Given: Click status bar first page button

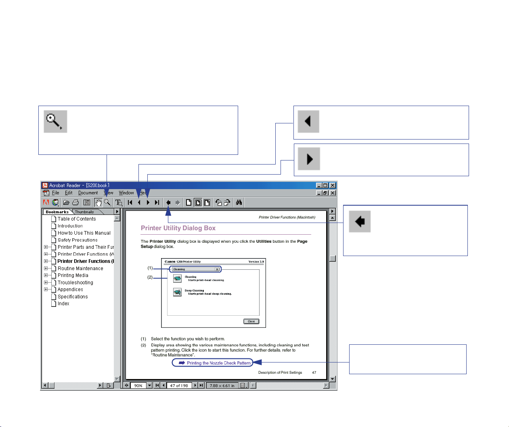Looking at the screenshot, I should coord(157,385).
